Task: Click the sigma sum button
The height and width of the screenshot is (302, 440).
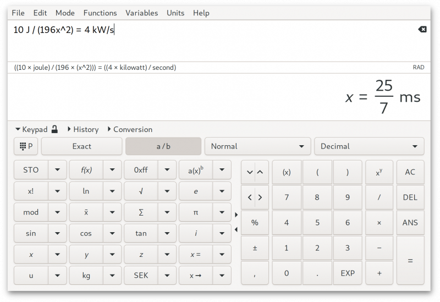Action: (x=141, y=212)
